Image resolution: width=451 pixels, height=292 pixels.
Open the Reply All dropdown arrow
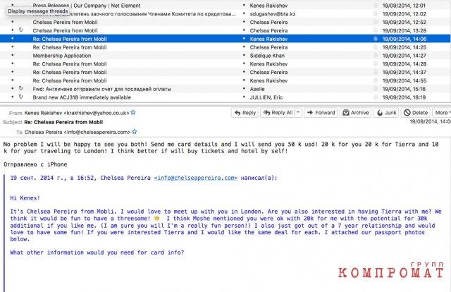click(298, 113)
